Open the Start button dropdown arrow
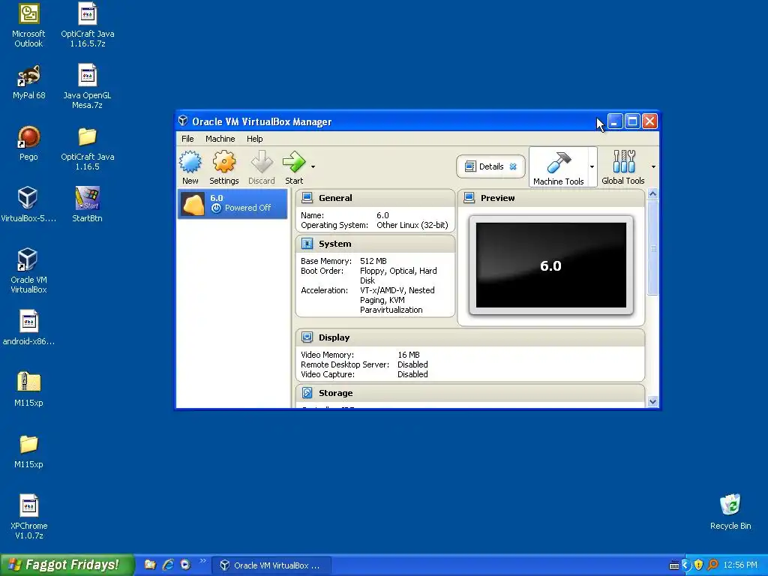Screen dimensions: 768x576 pyautogui.click(x=313, y=167)
